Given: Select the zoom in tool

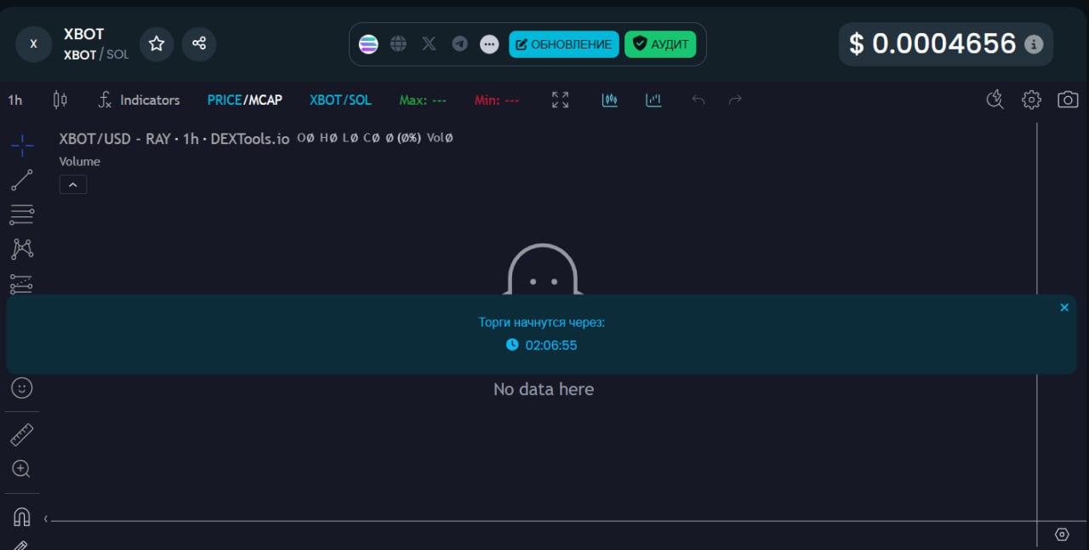Looking at the screenshot, I should 22,468.
